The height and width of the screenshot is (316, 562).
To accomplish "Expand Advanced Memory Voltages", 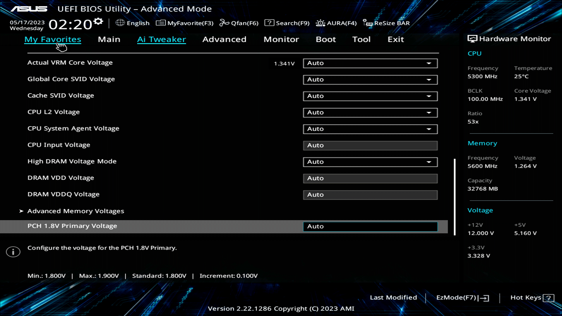I will (76, 211).
